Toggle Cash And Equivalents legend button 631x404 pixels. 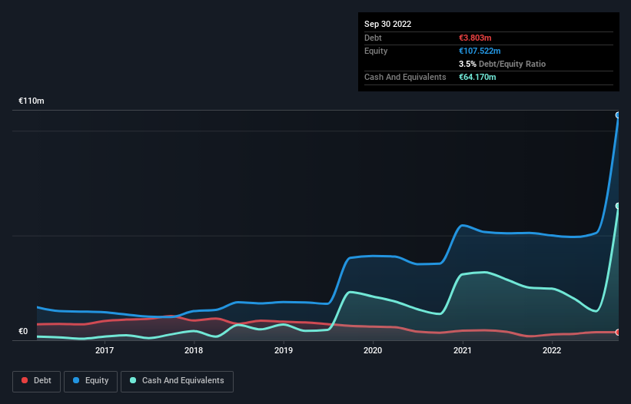[x=177, y=381]
